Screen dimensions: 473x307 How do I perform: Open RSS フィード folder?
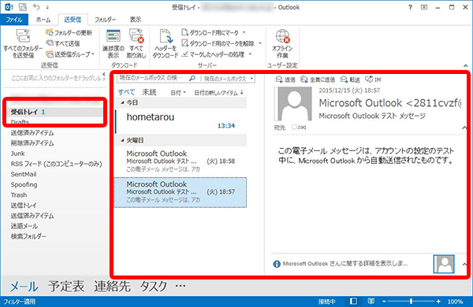point(57,164)
